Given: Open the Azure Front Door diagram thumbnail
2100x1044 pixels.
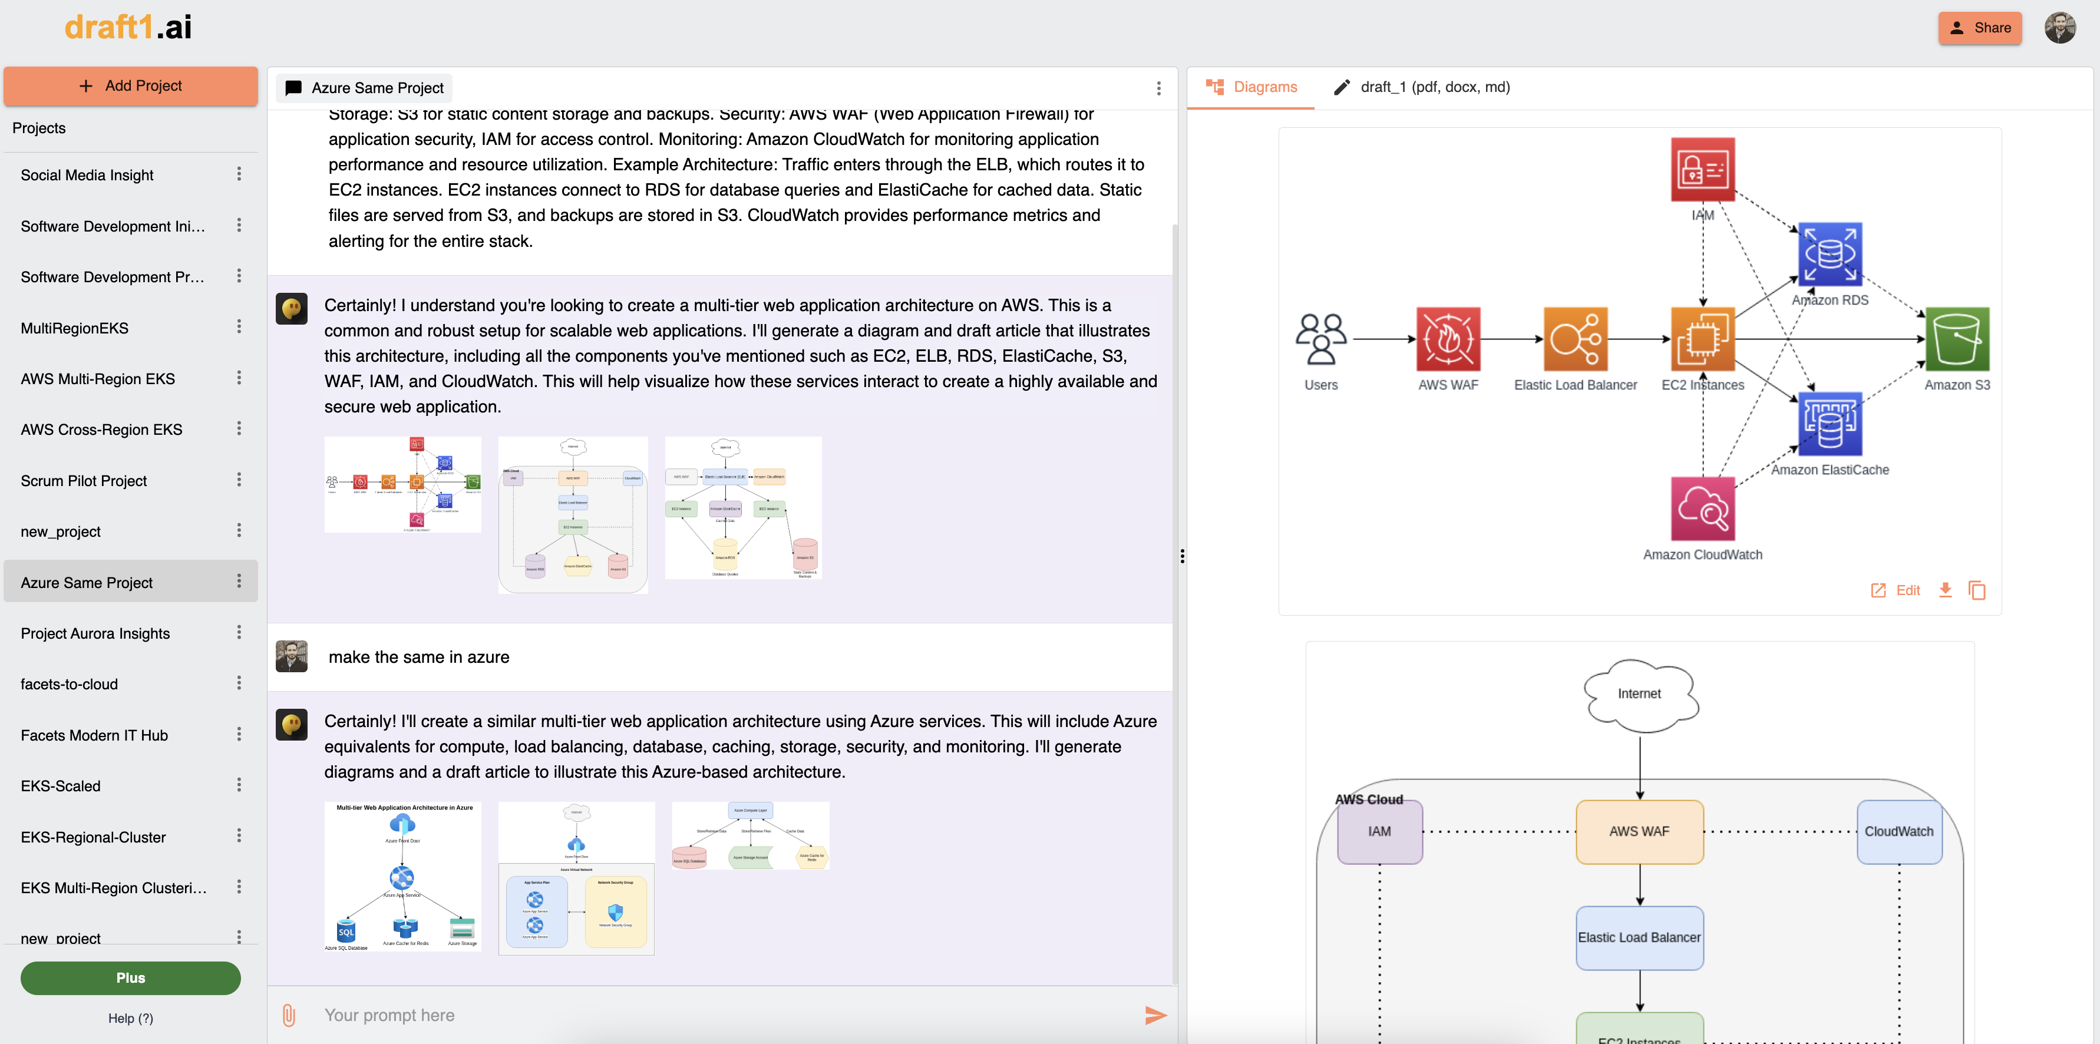Looking at the screenshot, I should (x=402, y=877).
